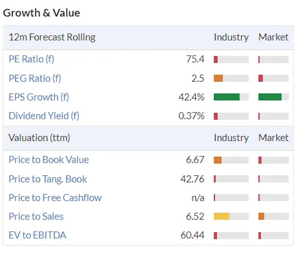Click the Price to Tang. Book link

(x=48, y=179)
